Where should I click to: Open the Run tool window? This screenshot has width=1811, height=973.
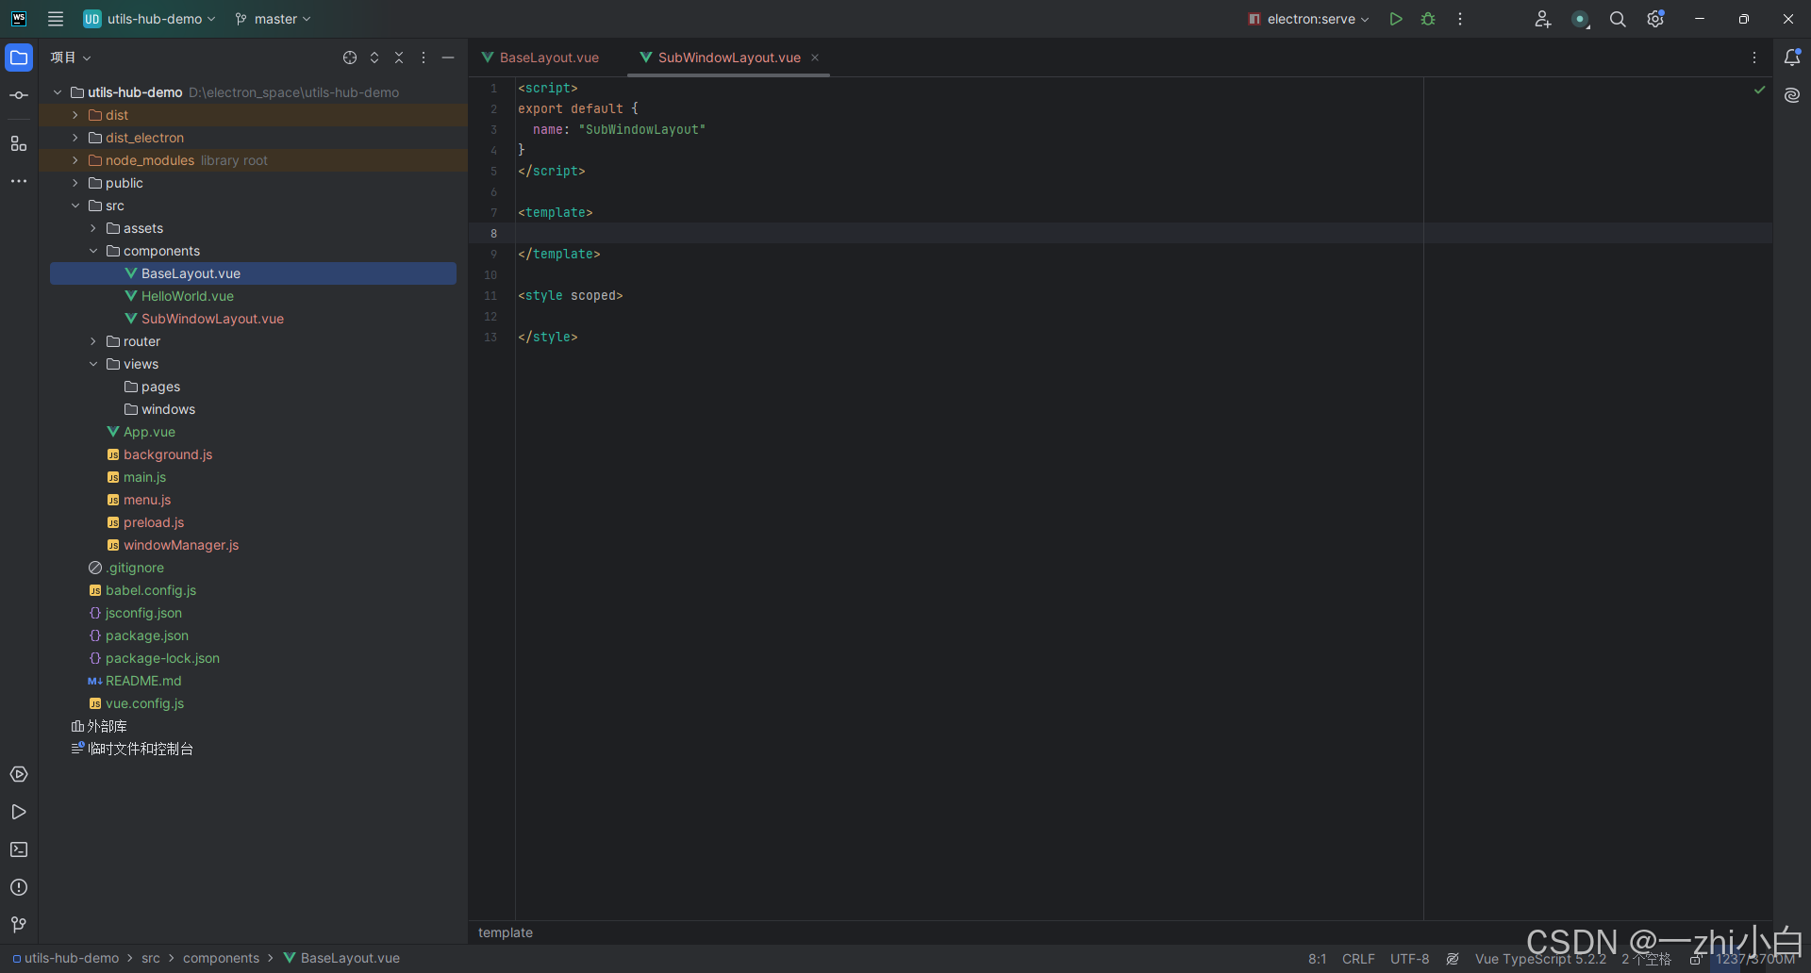click(x=19, y=812)
